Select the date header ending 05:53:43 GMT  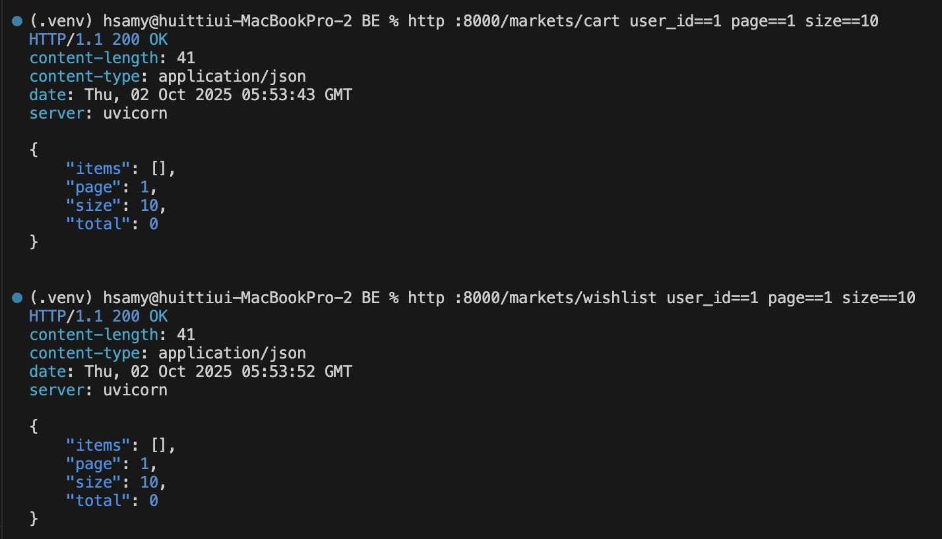coord(191,95)
